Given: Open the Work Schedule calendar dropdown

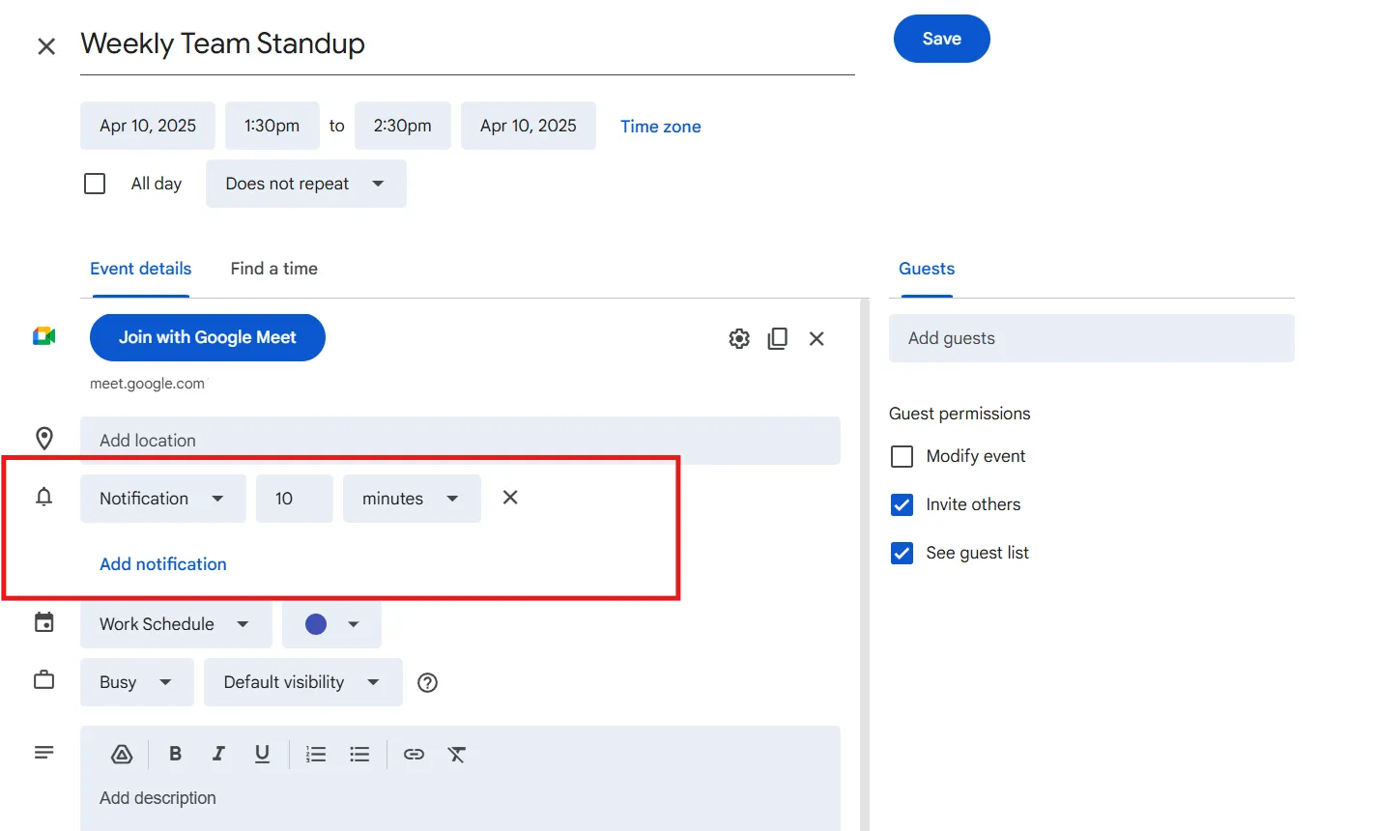Looking at the screenshot, I should pos(176,624).
